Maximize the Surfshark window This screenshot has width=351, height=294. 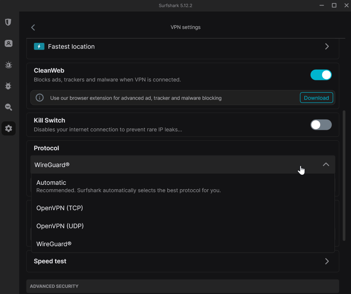coord(334,5)
